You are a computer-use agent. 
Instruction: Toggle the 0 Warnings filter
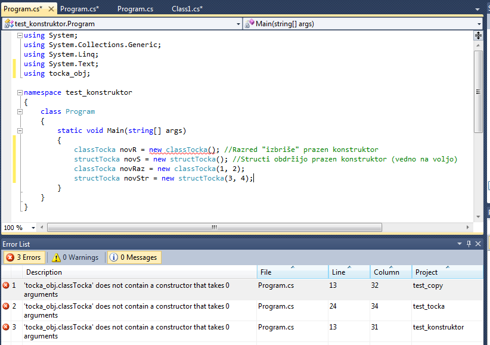point(75,257)
